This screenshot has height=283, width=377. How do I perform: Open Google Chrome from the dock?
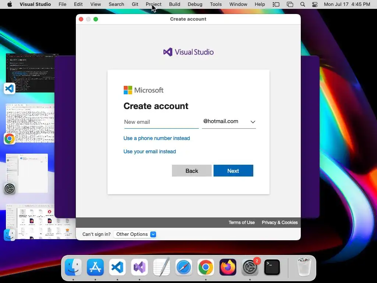pyautogui.click(x=206, y=267)
